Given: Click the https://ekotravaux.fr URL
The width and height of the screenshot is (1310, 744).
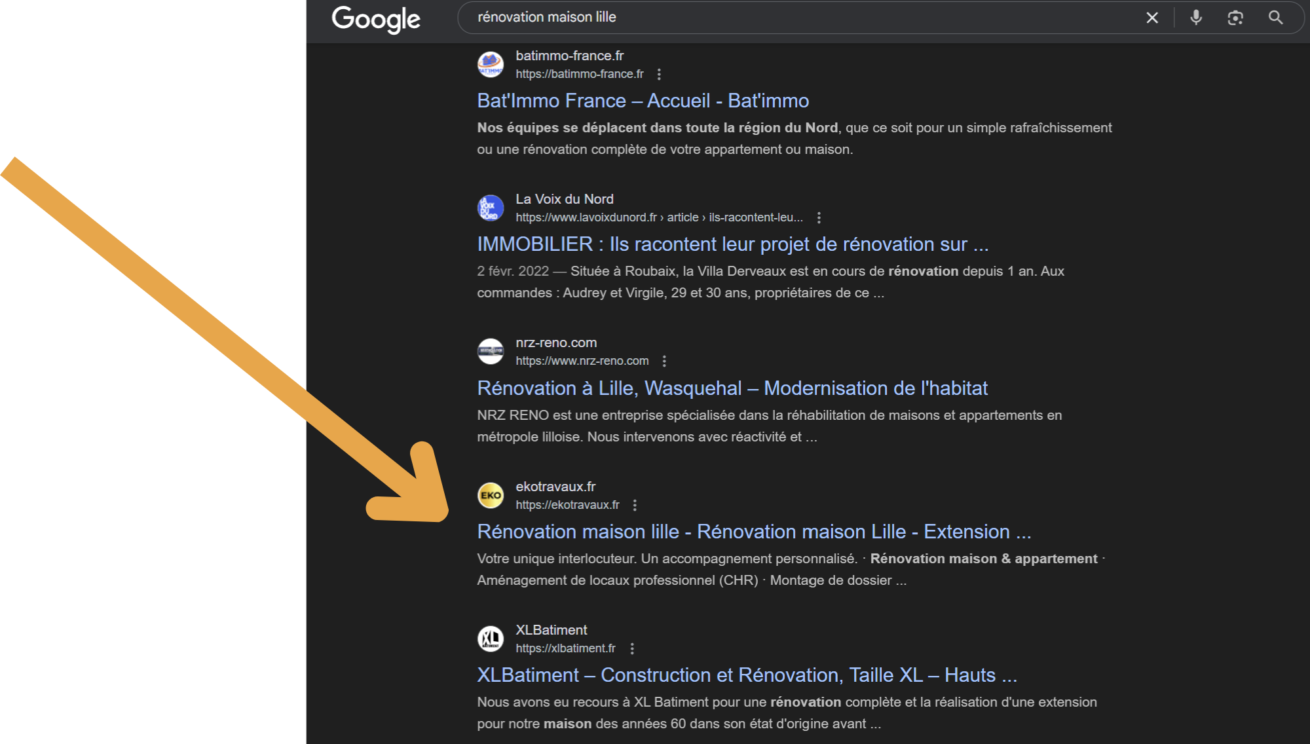Looking at the screenshot, I should coord(567,505).
